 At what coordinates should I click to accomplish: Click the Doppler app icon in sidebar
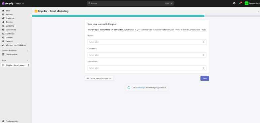pyautogui.click(x=3, y=65)
